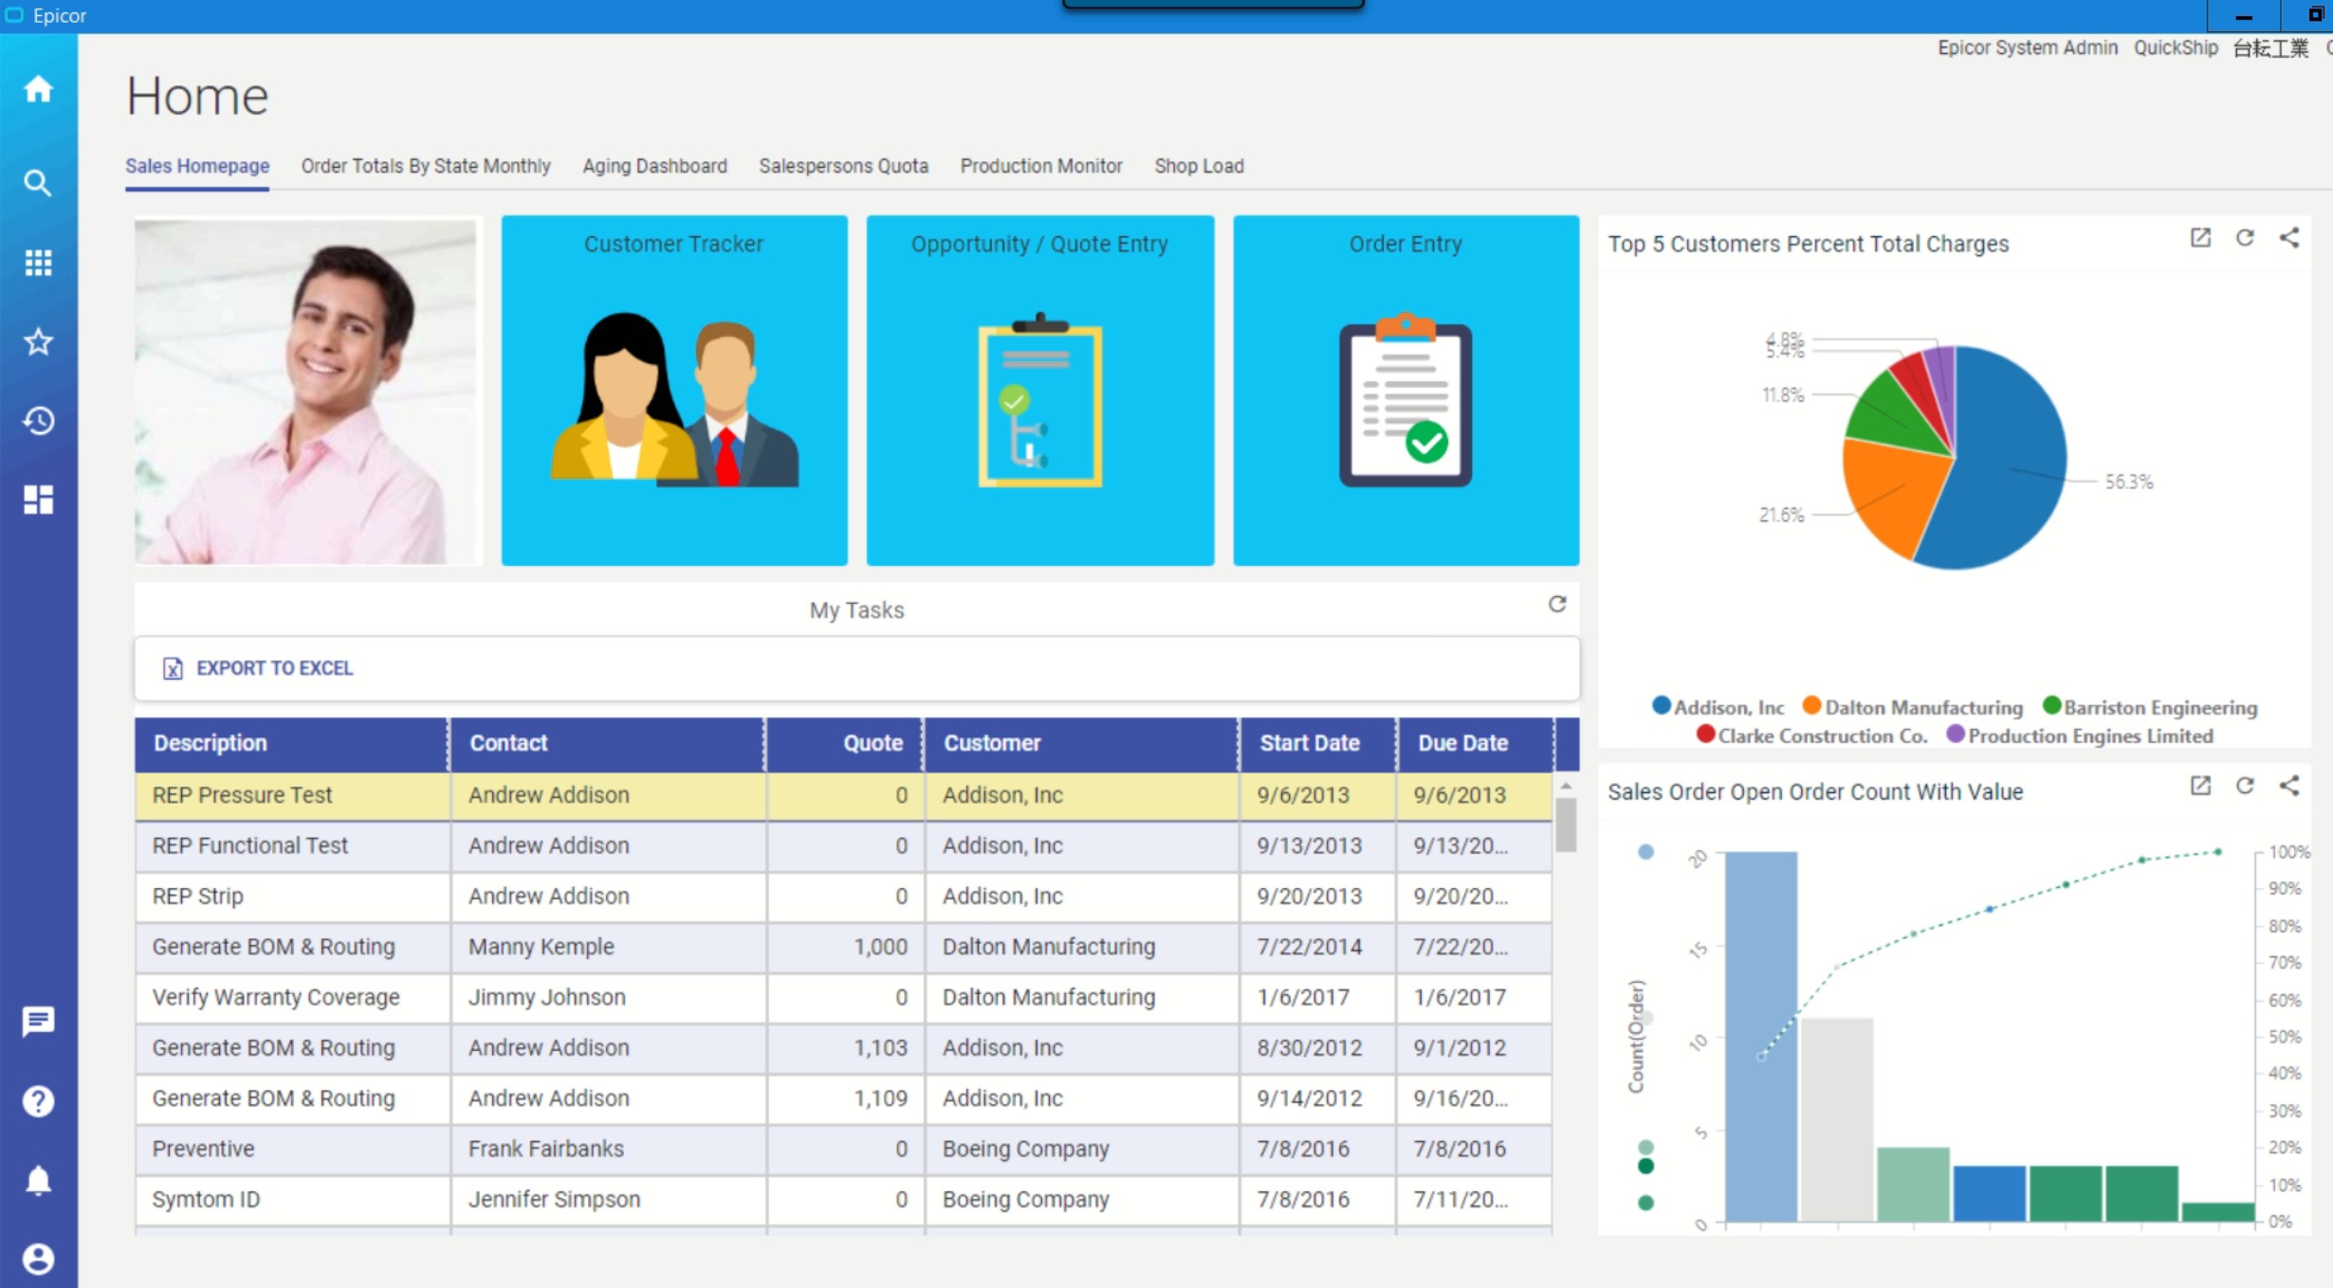Open the Production Monitor tab

(1041, 166)
